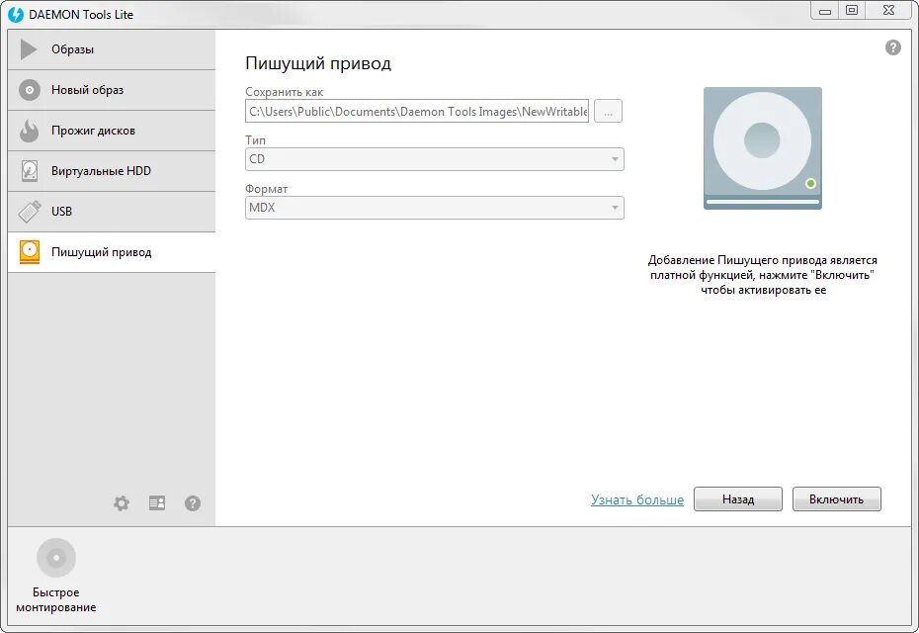Click the USB stick icon
919x633 pixels.
30,212
